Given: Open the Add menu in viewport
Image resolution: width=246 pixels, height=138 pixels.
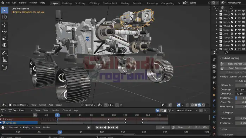Looking at the screenshot, I should (50, 105).
